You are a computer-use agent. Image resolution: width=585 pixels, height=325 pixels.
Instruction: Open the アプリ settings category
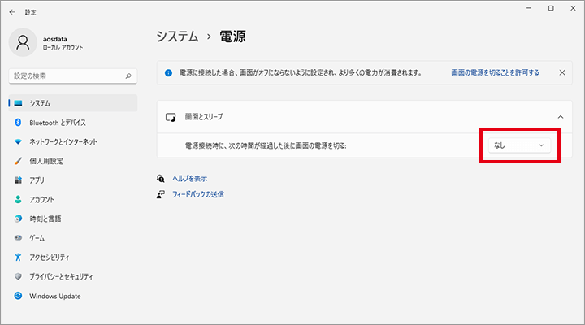click(x=37, y=180)
